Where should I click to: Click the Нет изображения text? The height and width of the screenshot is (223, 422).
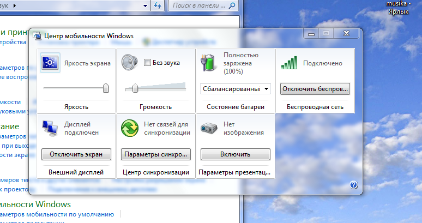point(244,128)
